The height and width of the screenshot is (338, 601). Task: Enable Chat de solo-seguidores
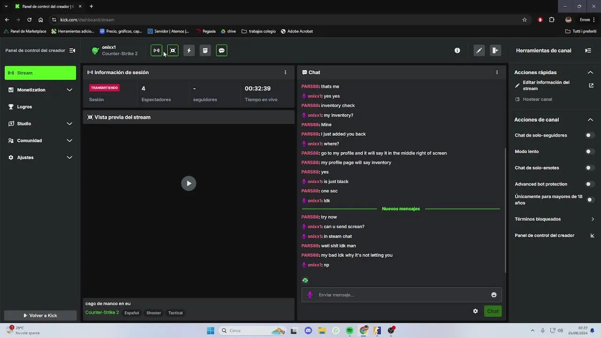[589, 135]
